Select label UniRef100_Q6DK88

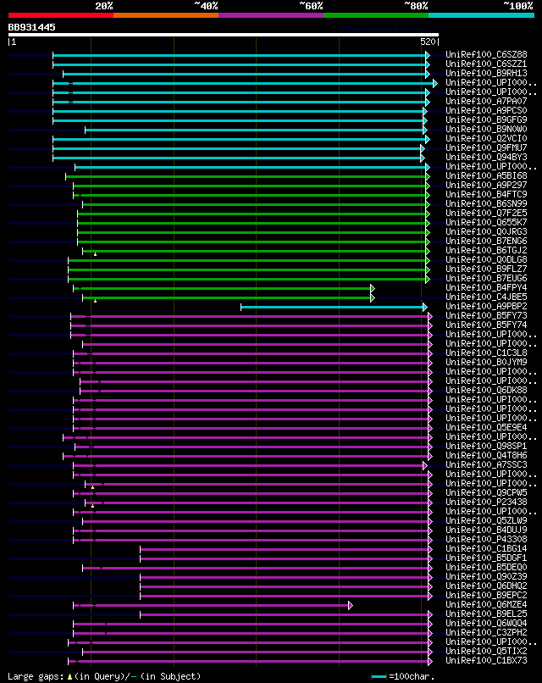point(486,391)
